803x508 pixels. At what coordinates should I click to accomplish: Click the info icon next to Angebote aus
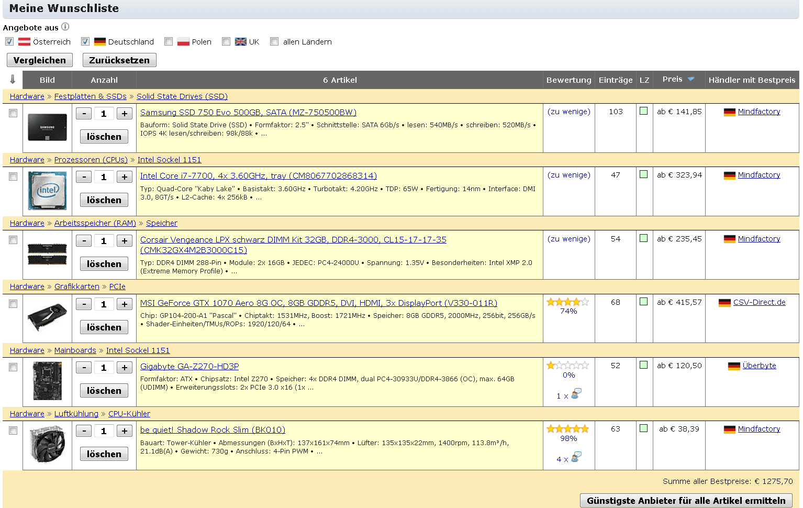point(65,27)
